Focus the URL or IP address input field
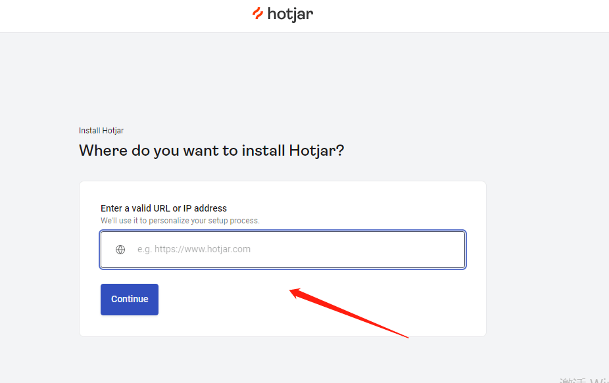This screenshot has height=383, width=609. [x=283, y=250]
